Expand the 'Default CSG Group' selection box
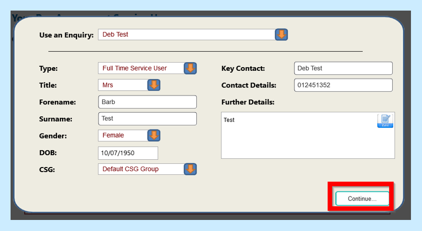 pyautogui.click(x=141, y=169)
